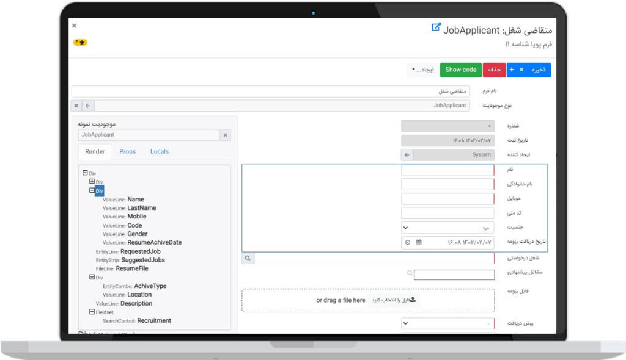Screen dimensions: 626x360
Task: Click the clock icon in resume date field
Action: 408,242
